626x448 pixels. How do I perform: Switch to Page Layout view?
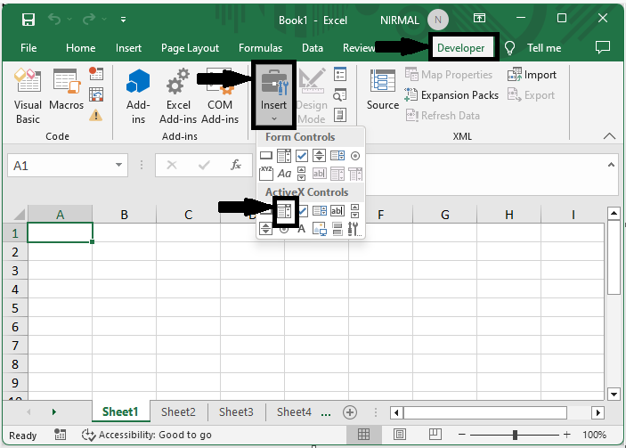tap(400, 435)
